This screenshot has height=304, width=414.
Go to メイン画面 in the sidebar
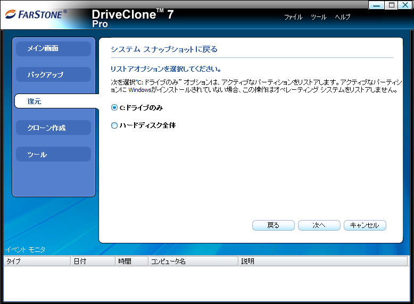tap(53, 48)
